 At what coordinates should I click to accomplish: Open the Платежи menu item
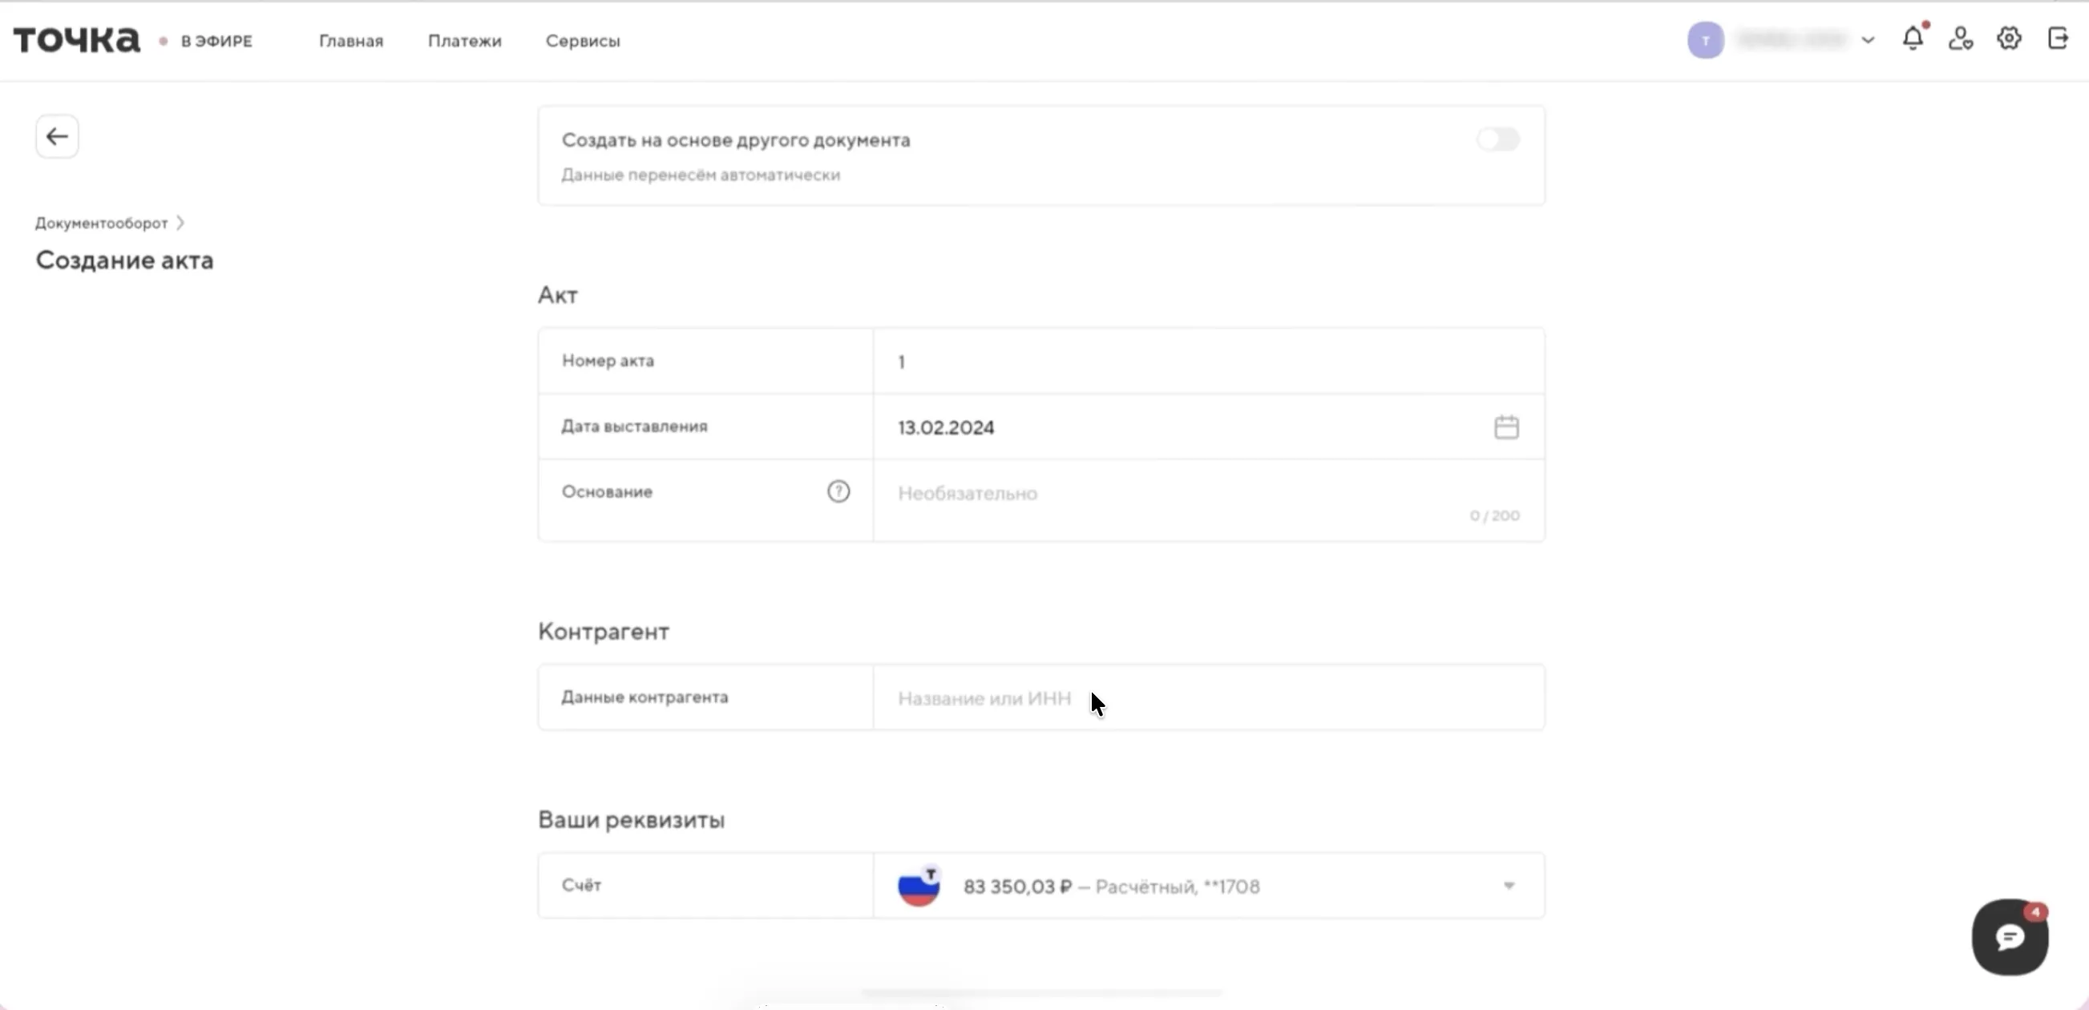(465, 41)
